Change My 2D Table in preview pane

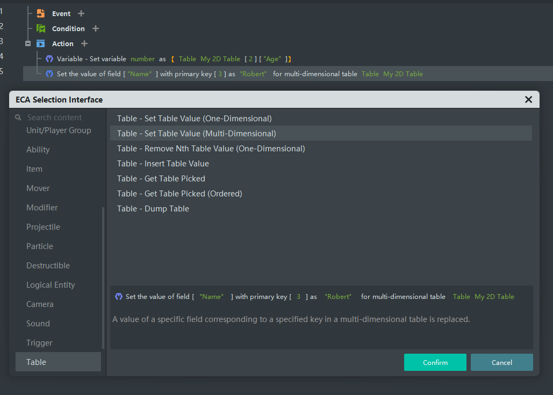click(494, 297)
